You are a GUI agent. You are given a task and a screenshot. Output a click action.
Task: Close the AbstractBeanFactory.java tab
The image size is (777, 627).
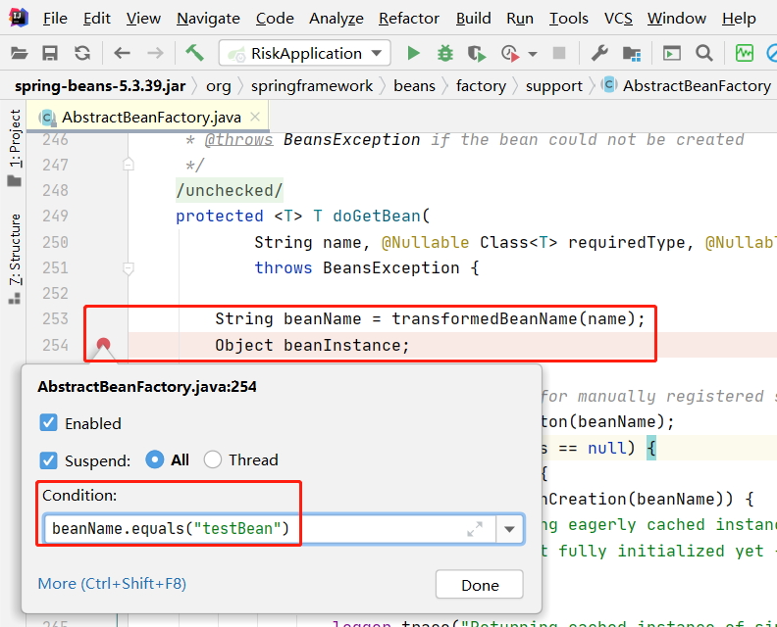click(255, 117)
